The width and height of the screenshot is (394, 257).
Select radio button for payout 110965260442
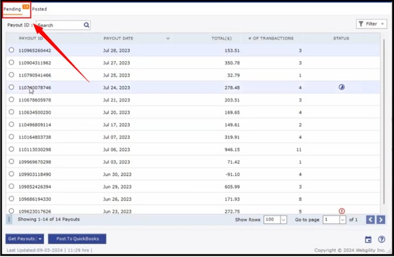point(11,50)
